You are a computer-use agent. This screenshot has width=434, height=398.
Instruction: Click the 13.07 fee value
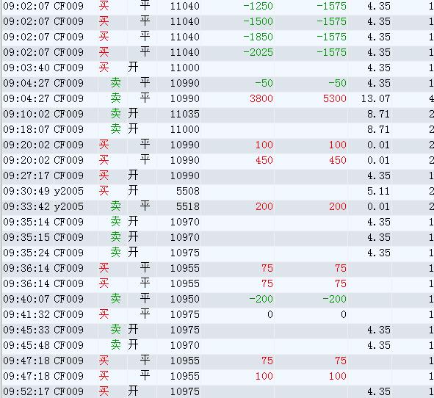[375, 98]
